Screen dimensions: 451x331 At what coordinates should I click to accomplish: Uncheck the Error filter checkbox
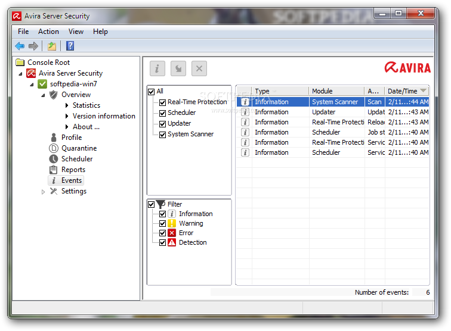162,233
